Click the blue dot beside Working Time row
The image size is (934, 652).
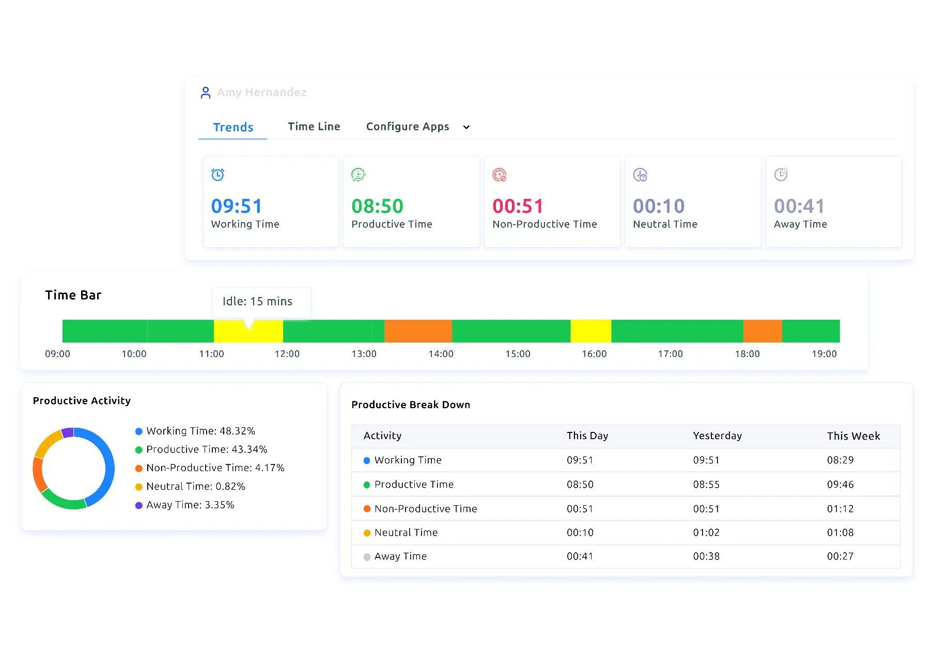click(366, 460)
